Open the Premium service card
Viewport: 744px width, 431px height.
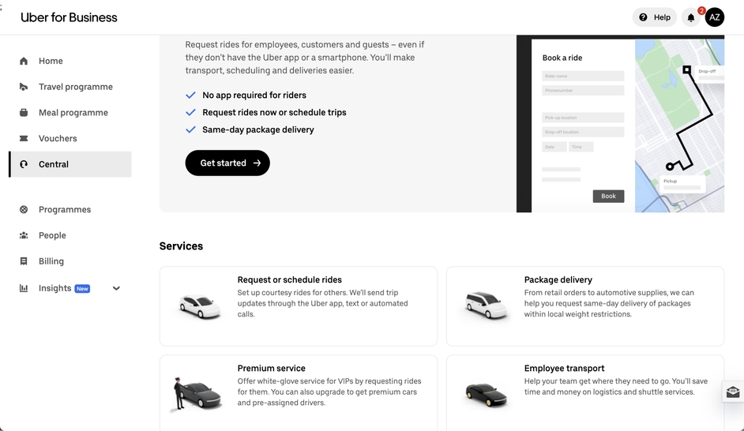pos(299,392)
